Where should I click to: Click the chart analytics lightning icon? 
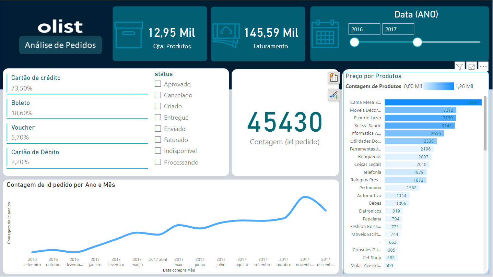(x=333, y=77)
